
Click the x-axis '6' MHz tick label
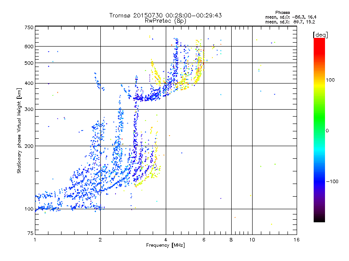[204, 240]
